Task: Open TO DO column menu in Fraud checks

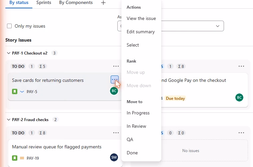Action: pyautogui.click(x=116, y=133)
